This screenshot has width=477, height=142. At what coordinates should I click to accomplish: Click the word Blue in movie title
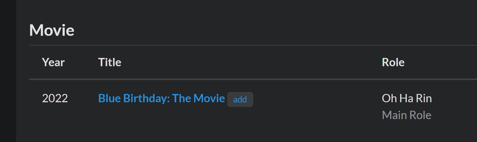[x=110, y=98]
